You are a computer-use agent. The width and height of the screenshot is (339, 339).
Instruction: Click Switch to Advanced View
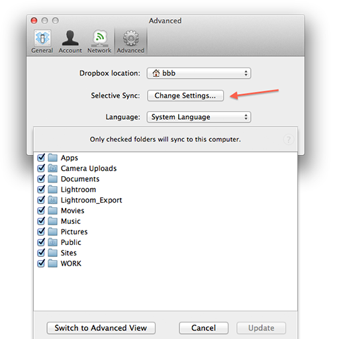101,328
